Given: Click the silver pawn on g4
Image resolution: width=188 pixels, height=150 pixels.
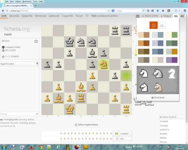Looking at the screenshot, I should point(115,76).
